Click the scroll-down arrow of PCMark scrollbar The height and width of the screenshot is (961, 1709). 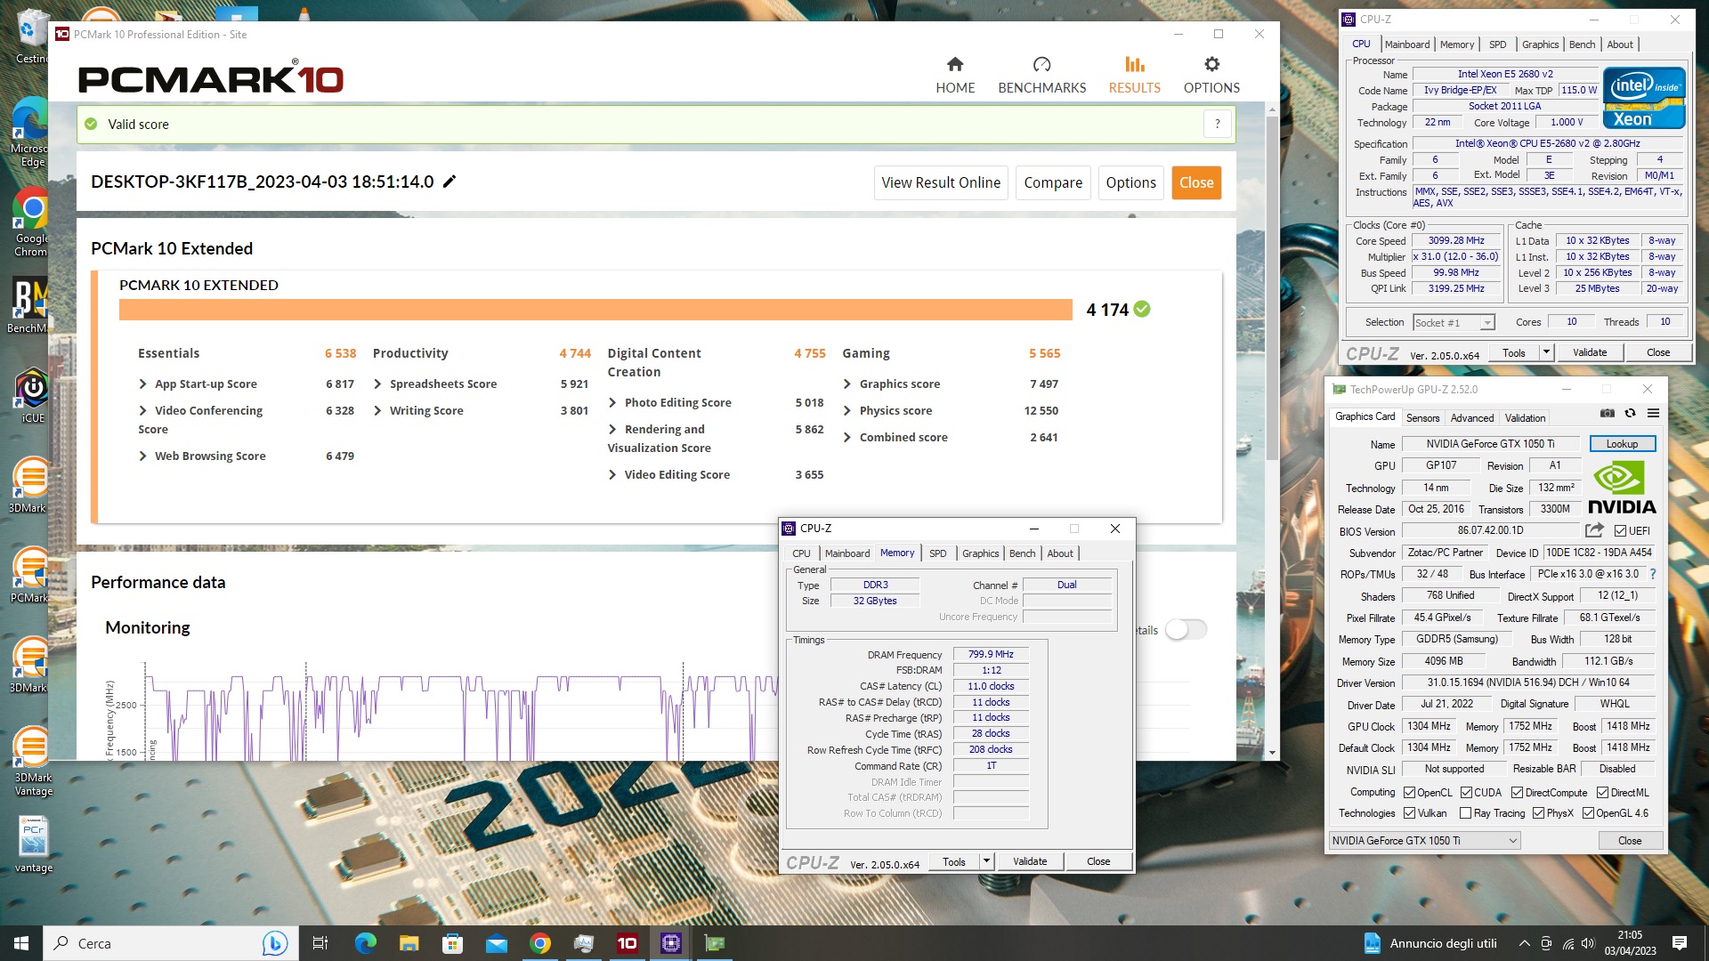tap(1272, 753)
